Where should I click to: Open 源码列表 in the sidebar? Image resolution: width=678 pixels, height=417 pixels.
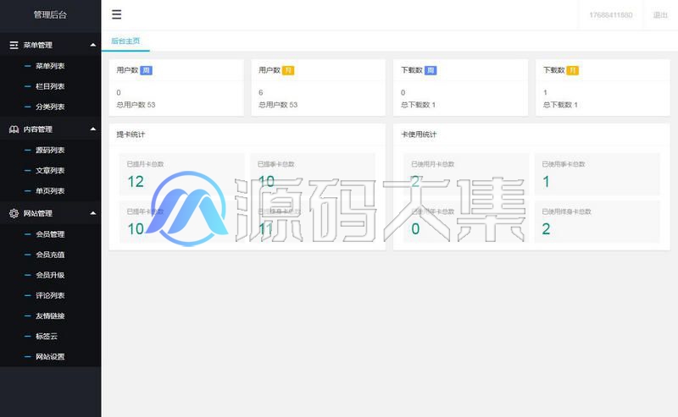51,151
